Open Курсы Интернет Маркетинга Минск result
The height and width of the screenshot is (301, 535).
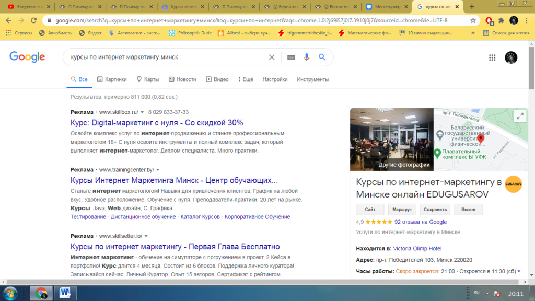(x=175, y=180)
